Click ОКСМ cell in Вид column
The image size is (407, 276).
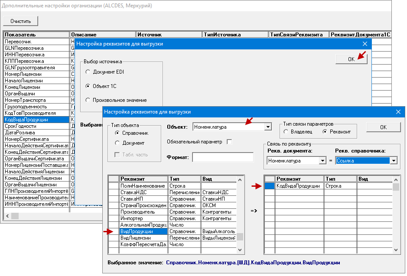(218, 205)
